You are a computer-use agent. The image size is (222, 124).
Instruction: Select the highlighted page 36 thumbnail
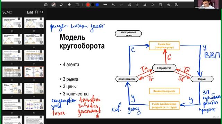34,72
